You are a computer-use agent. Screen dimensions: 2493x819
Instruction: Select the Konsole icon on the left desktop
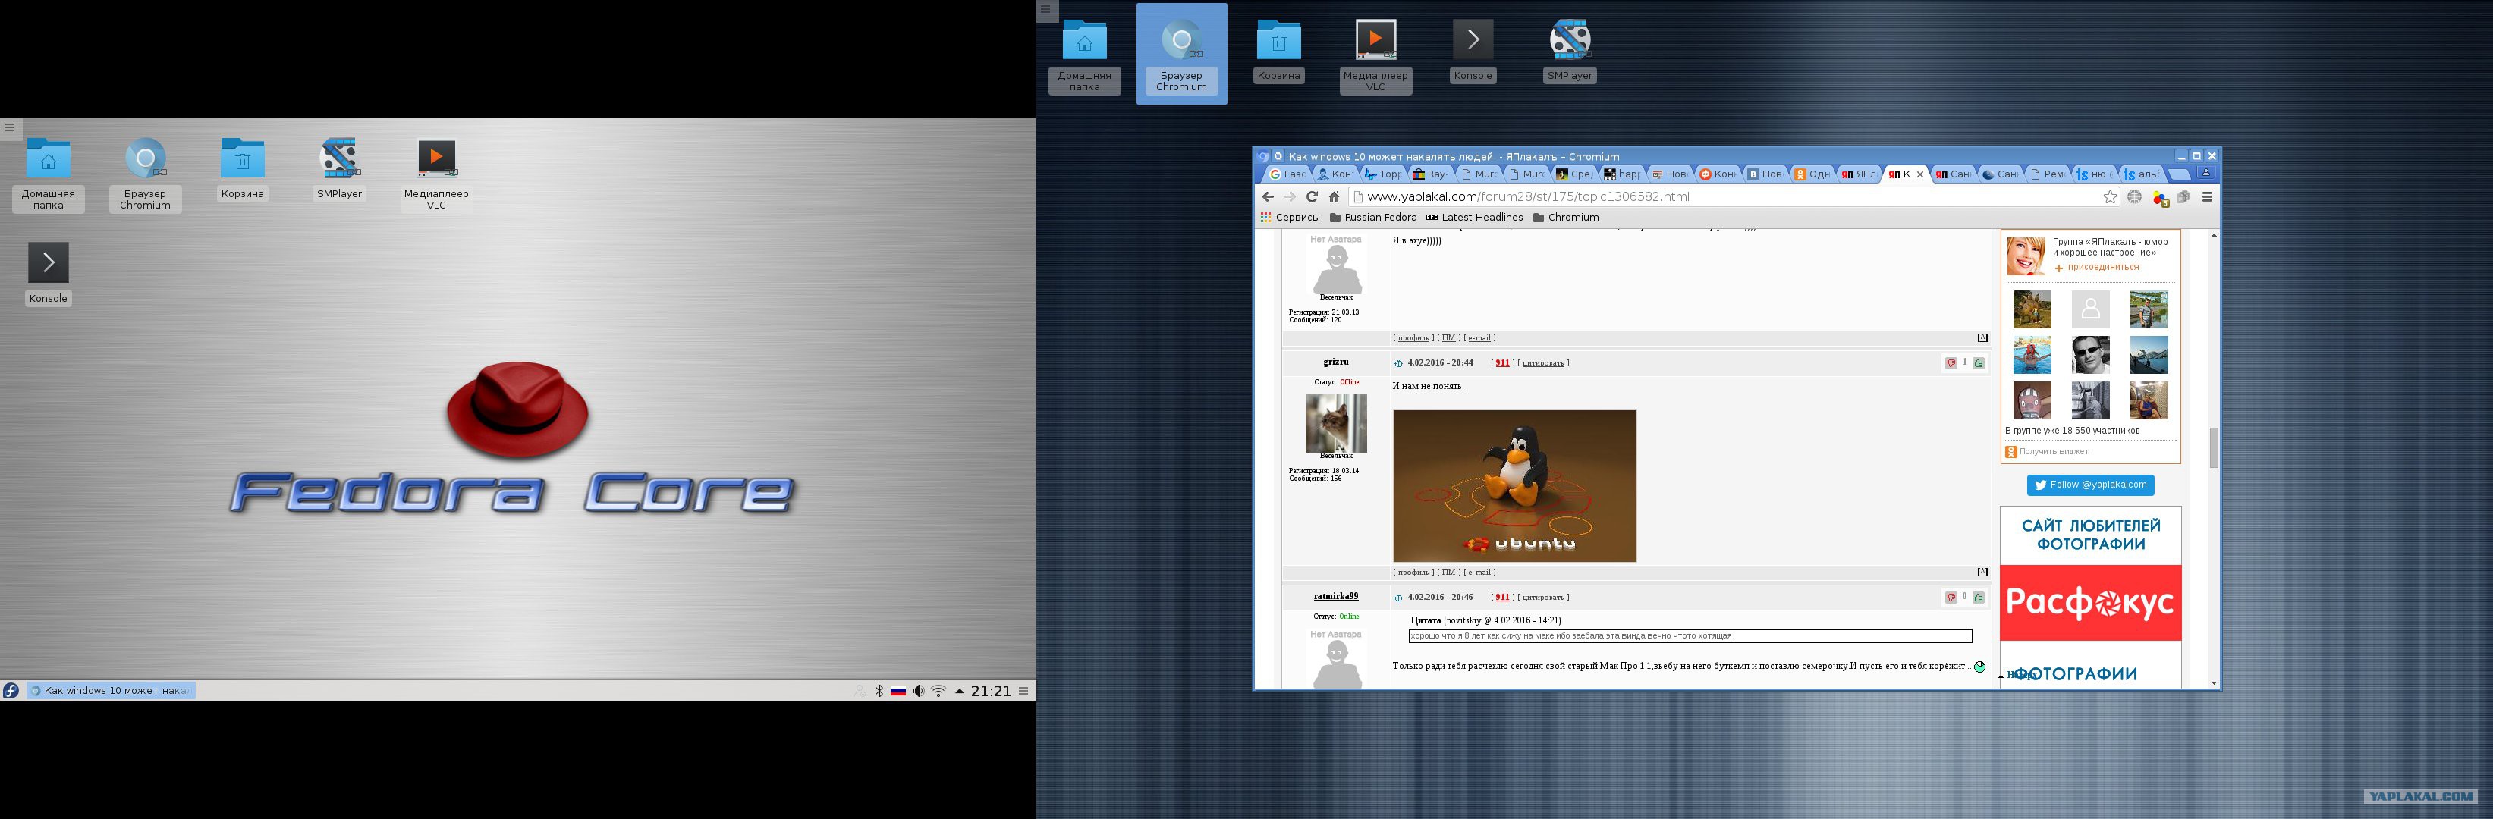[49, 274]
